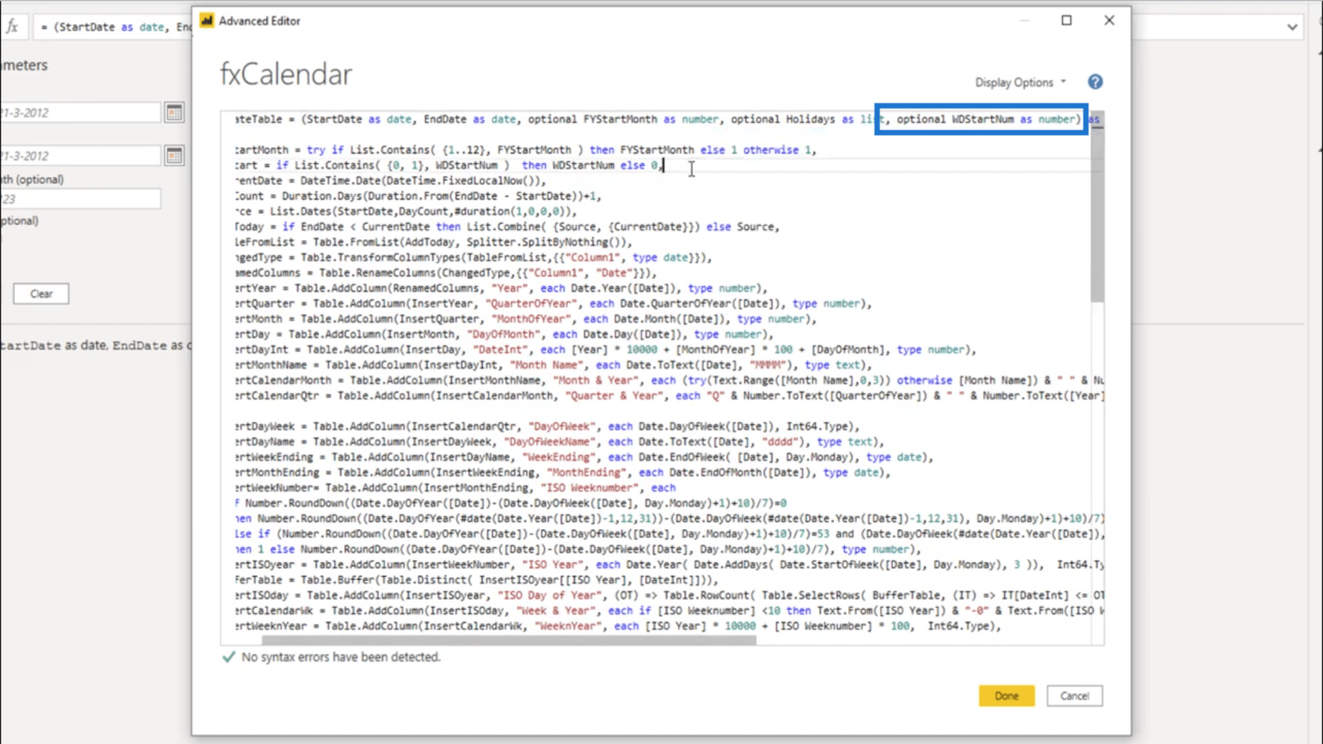Click the '"MonthEnding"' string in code

click(587, 472)
